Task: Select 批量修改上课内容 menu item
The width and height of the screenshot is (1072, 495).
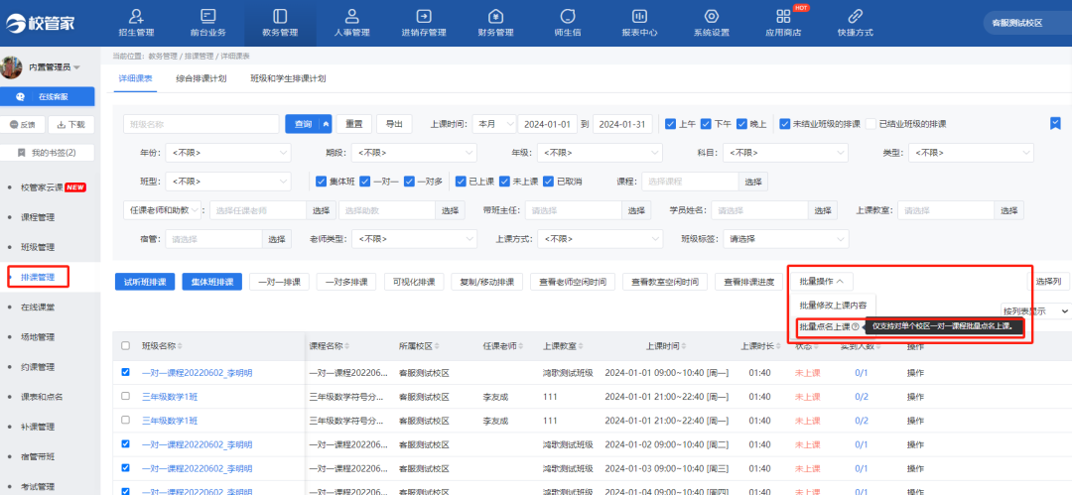Action: [833, 305]
